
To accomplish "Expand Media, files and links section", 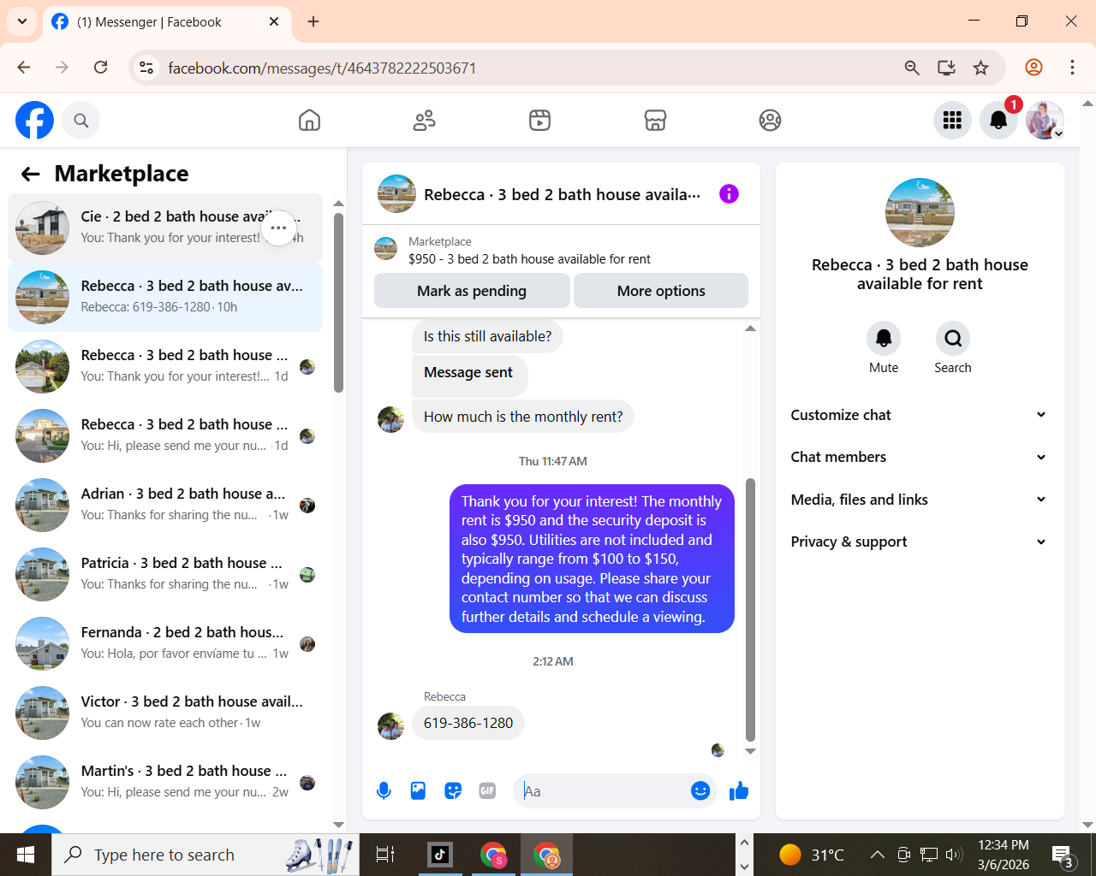I will click(919, 500).
